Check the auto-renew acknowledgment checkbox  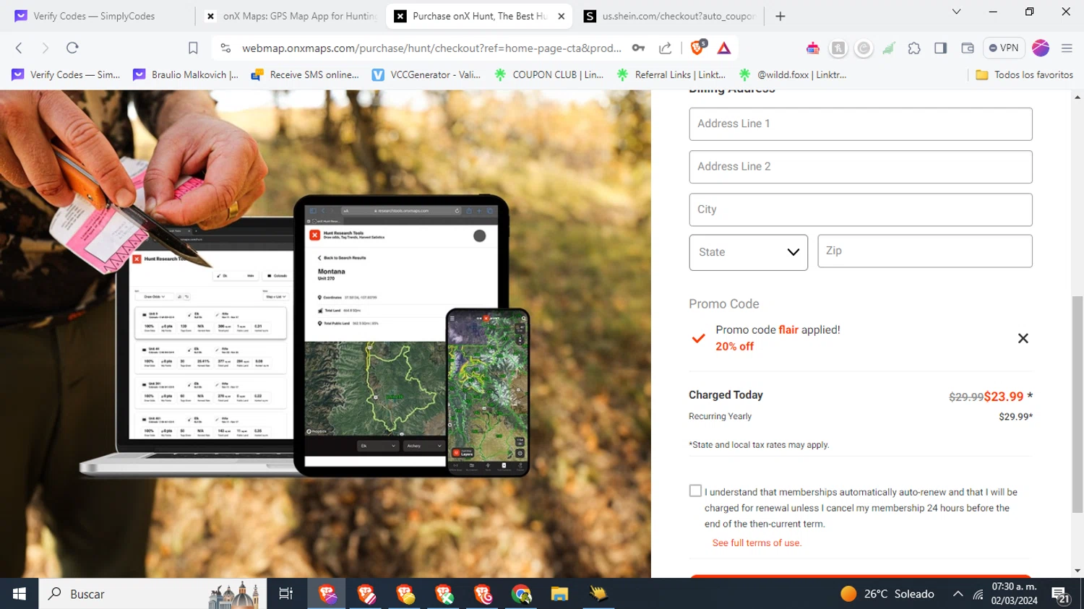pyautogui.click(x=695, y=491)
